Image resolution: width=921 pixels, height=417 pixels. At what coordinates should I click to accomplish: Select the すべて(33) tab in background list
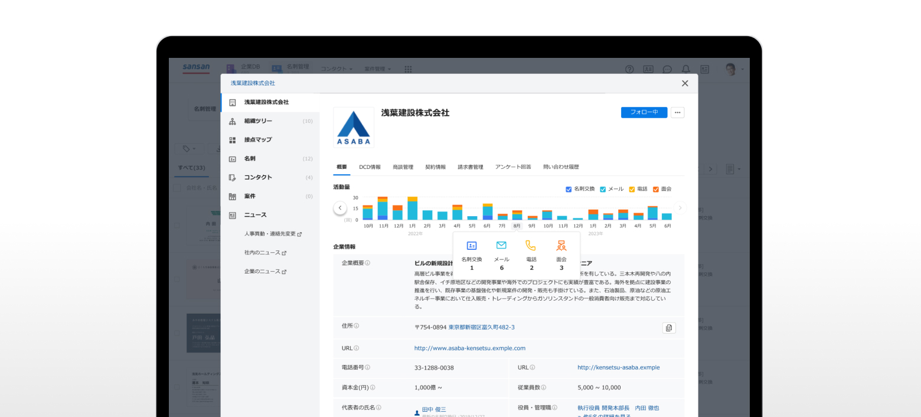point(191,168)
